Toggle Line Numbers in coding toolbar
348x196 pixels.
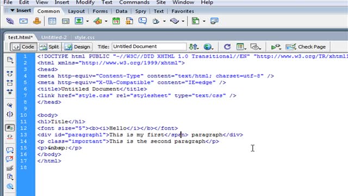[x=10, y=127]
